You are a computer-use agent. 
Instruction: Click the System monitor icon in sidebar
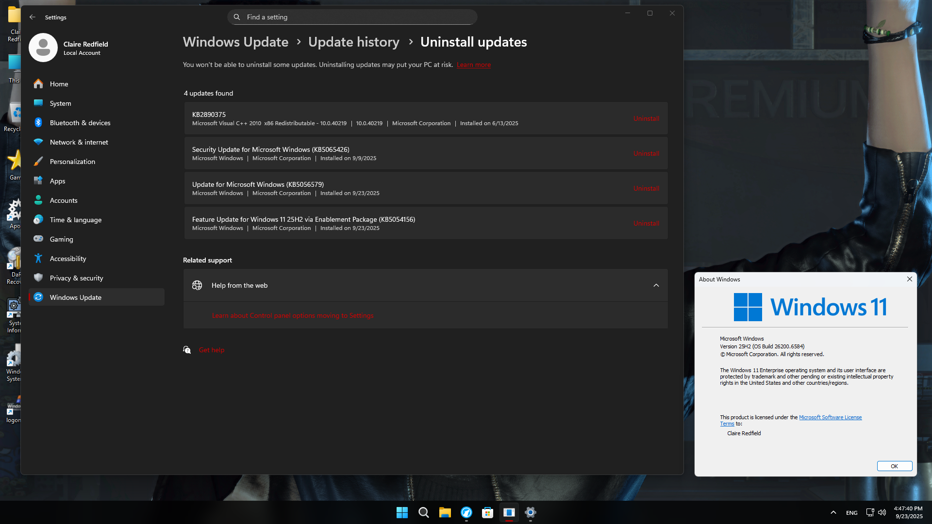click(38, 103)
